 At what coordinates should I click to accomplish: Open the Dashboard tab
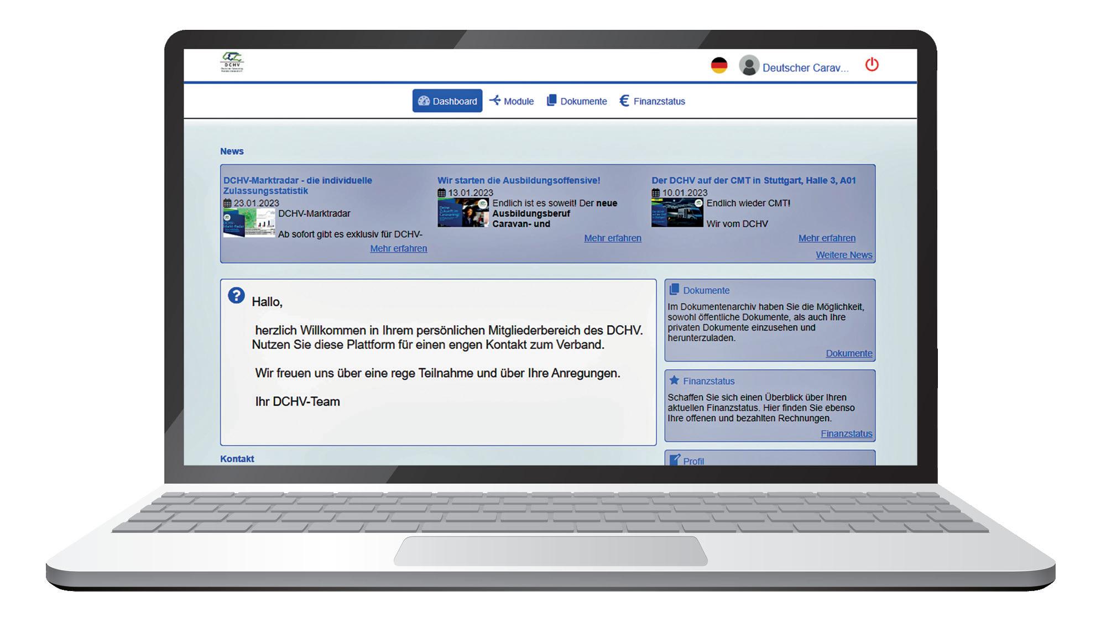(x=447, y=101)
